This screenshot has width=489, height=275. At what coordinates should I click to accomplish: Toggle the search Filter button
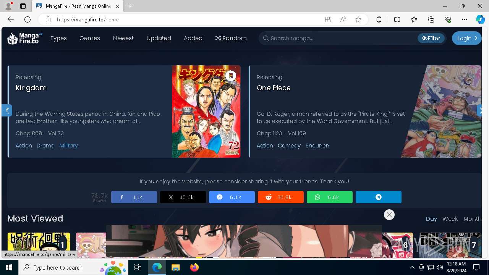pyautogui.click(x=431, y=38)
